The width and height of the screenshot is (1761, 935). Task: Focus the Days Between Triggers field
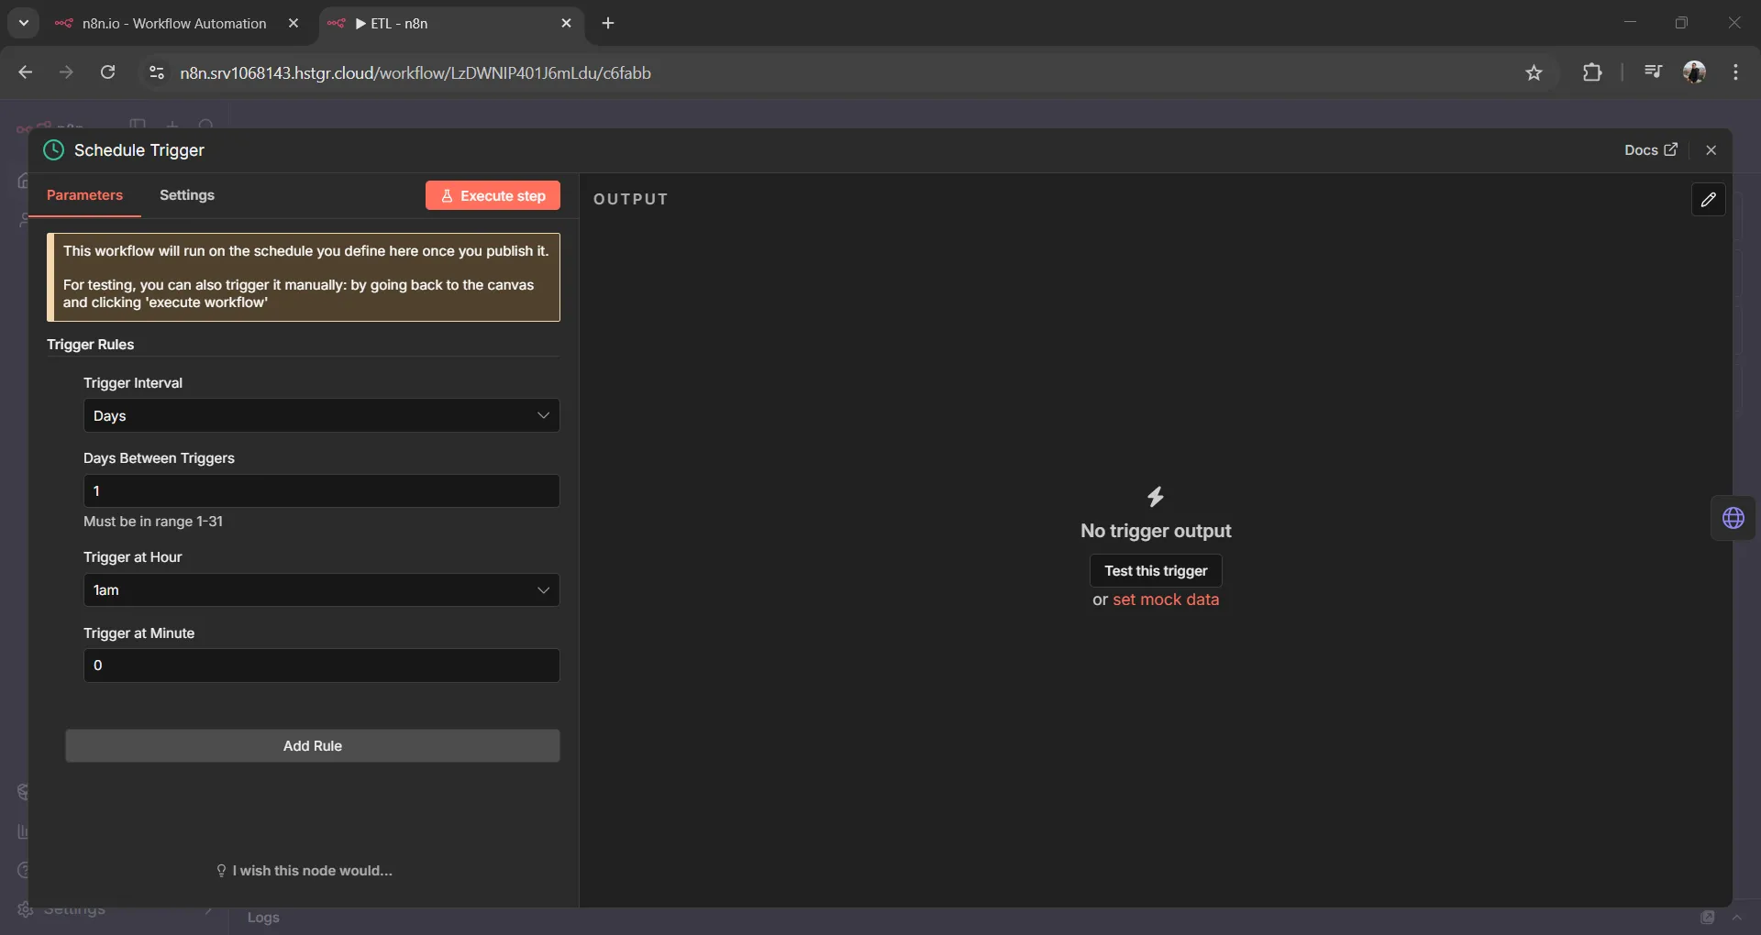[x=321, y=491]
